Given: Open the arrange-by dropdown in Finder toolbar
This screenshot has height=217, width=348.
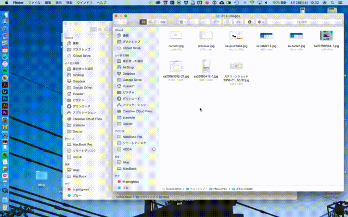Looking at the screenshot, I should (x=183, y=22).
